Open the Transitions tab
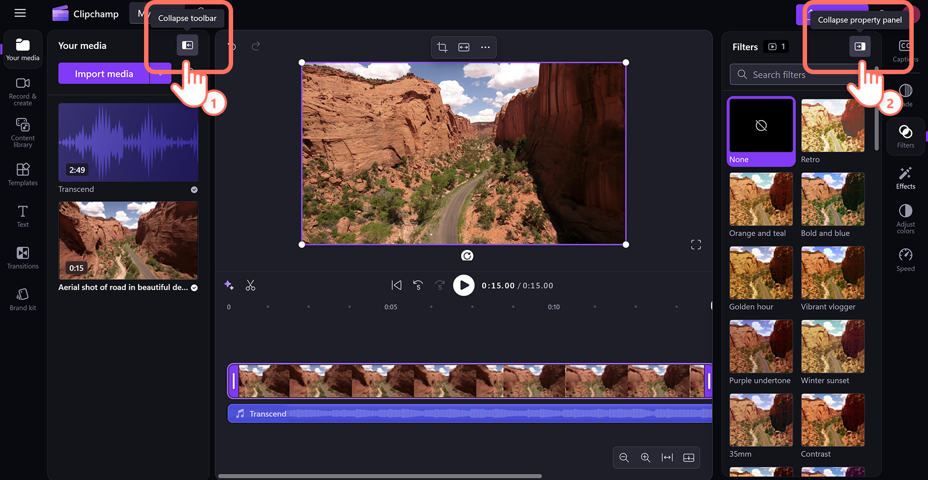928x480 pixels. click(x=23, y=258)
